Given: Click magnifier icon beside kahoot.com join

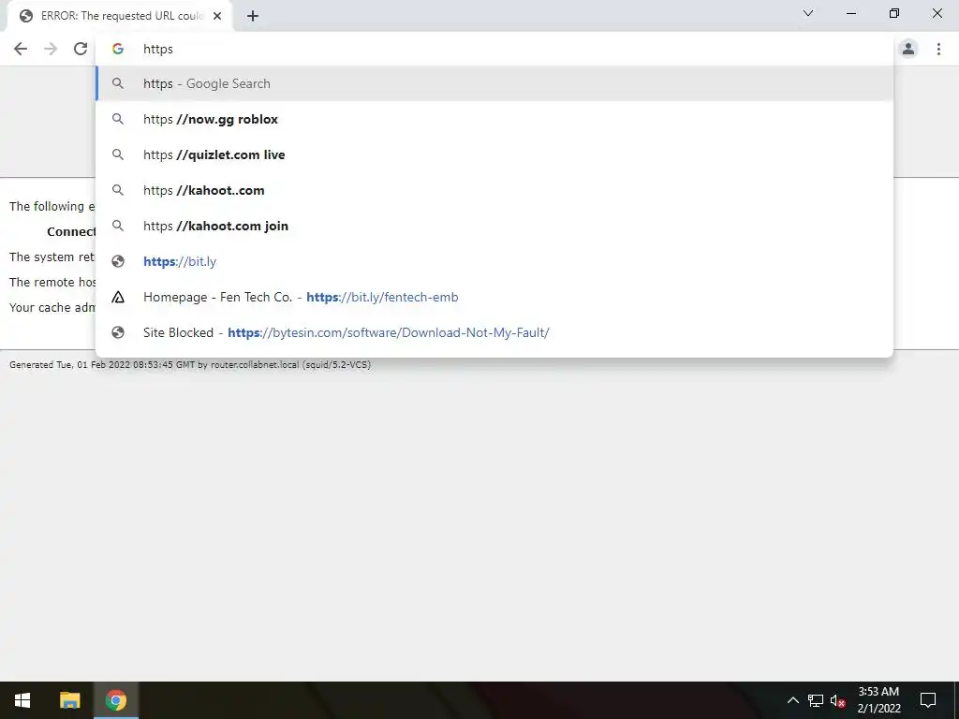Looking at the screenshot, I should pos(118,226).
